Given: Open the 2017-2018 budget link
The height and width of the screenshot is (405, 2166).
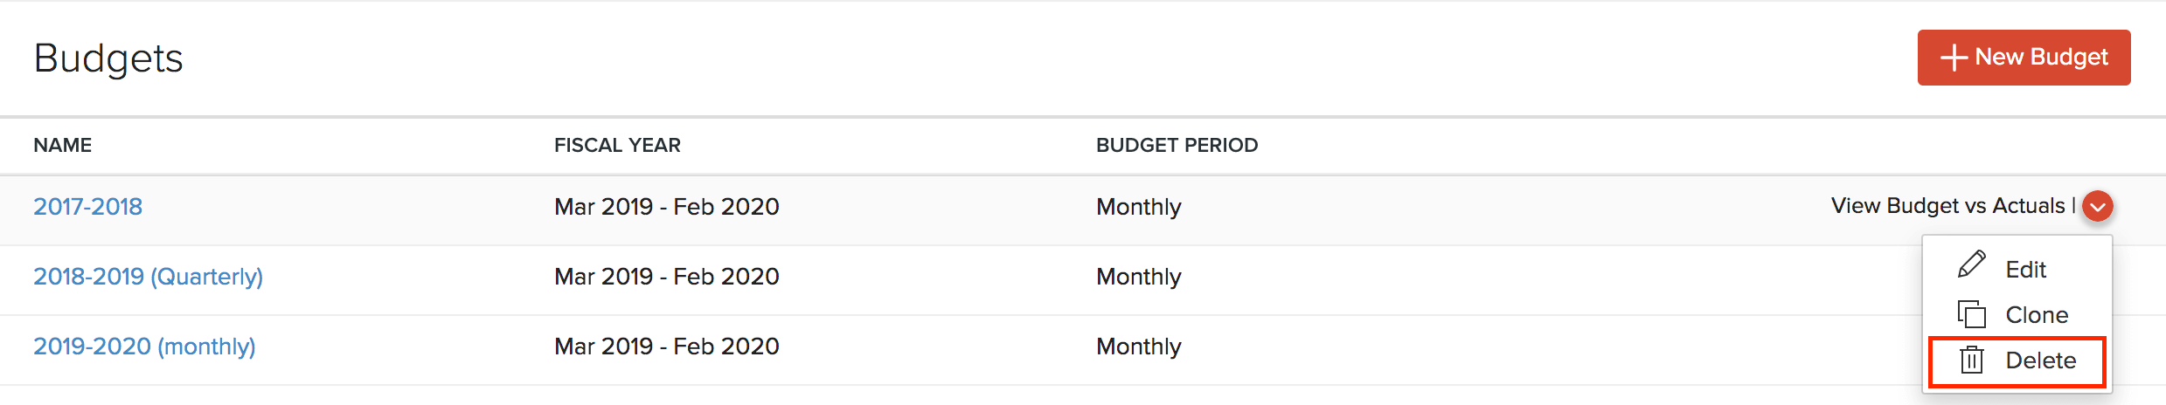Looking at the screenshot, I should point(87,207).
